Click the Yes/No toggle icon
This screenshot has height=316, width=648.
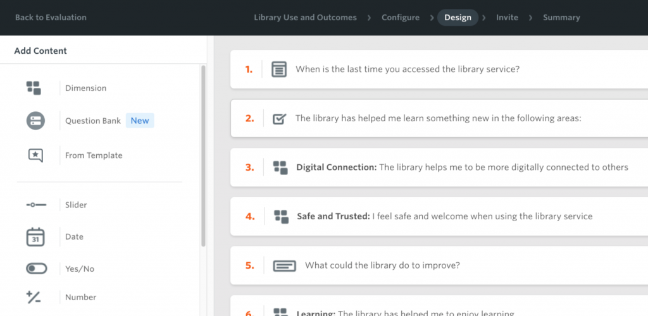point(36,269)
